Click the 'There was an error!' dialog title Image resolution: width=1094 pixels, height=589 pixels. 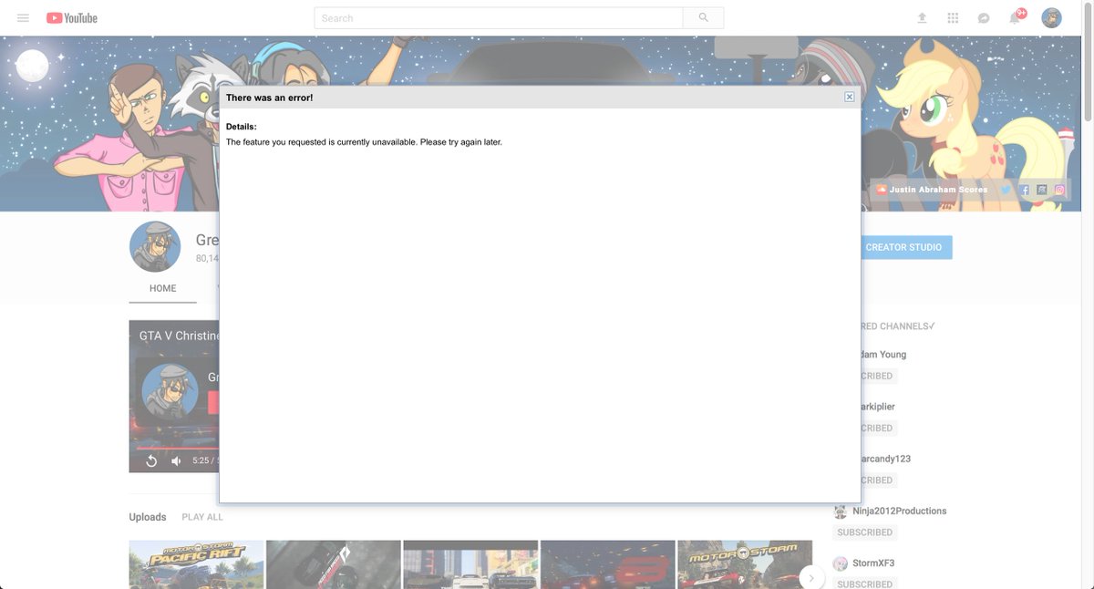coord(269,98)
